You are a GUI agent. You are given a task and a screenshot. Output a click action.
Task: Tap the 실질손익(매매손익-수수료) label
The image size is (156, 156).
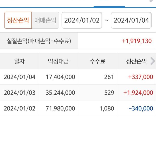click(x=39, y=41)
